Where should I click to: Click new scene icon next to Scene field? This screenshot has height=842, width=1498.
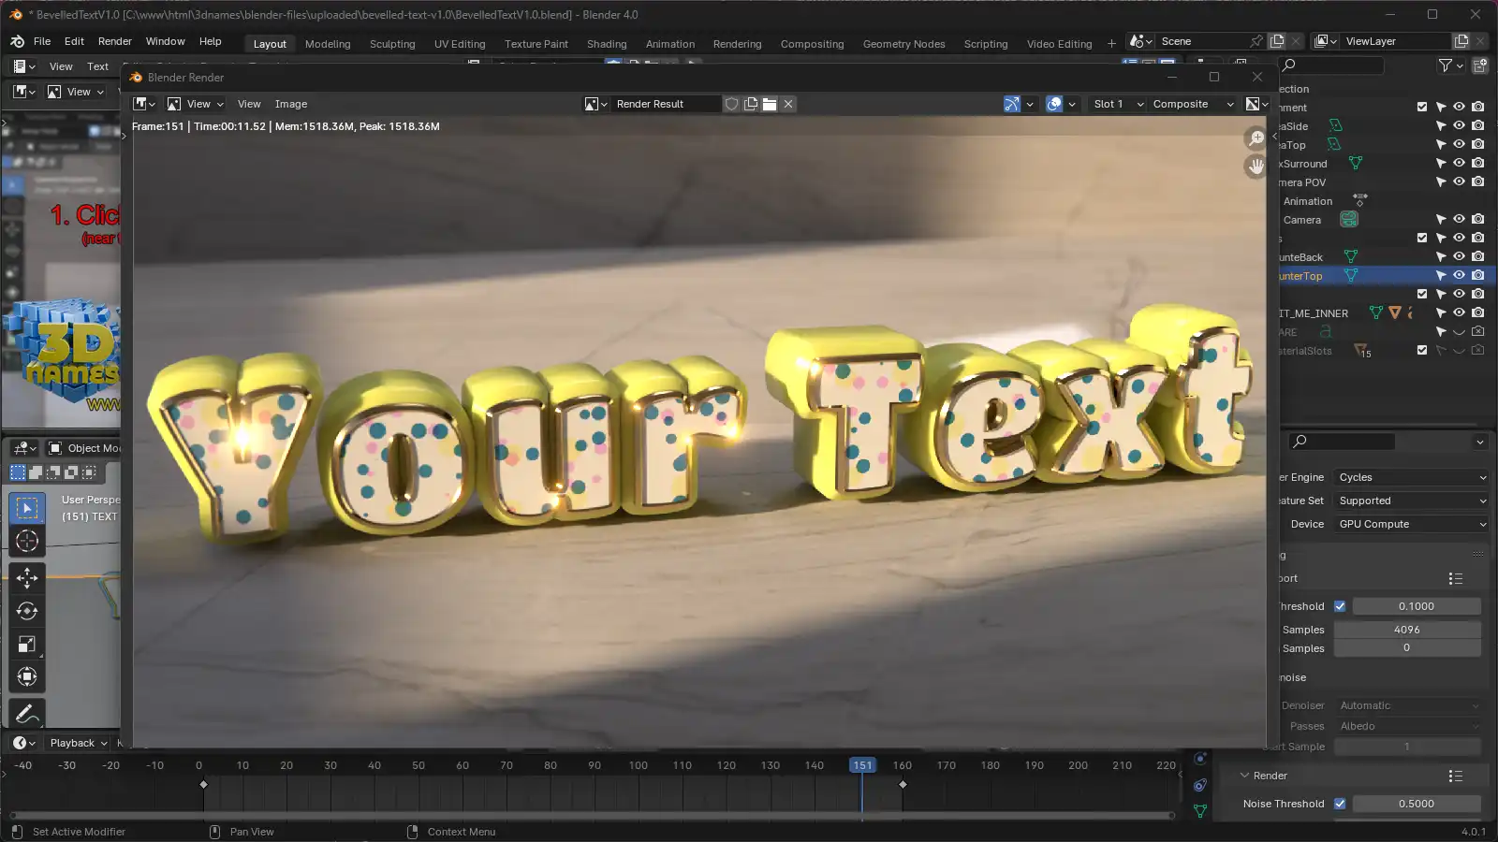click(x=1277, y=41)
